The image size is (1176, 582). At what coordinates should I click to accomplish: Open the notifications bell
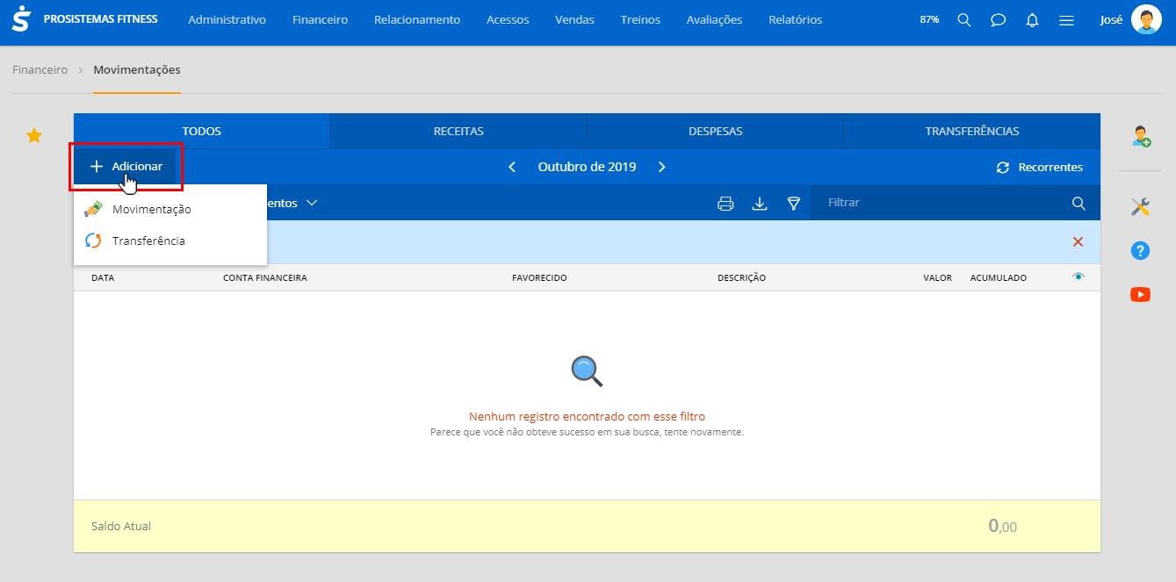pyautogui.click(x=1033, y=19)
